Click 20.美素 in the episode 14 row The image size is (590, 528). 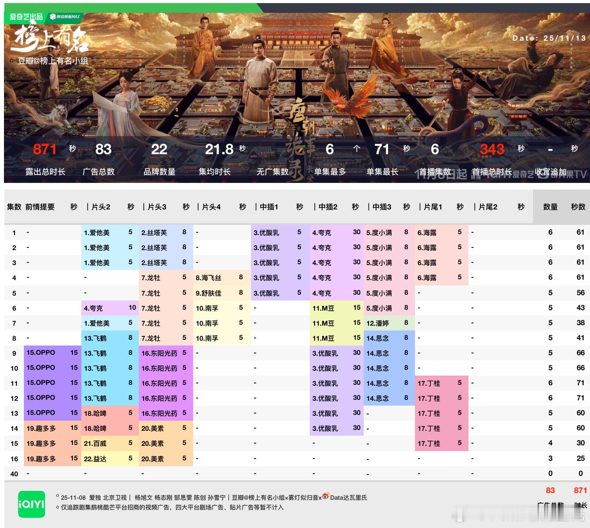pos(152,428)
